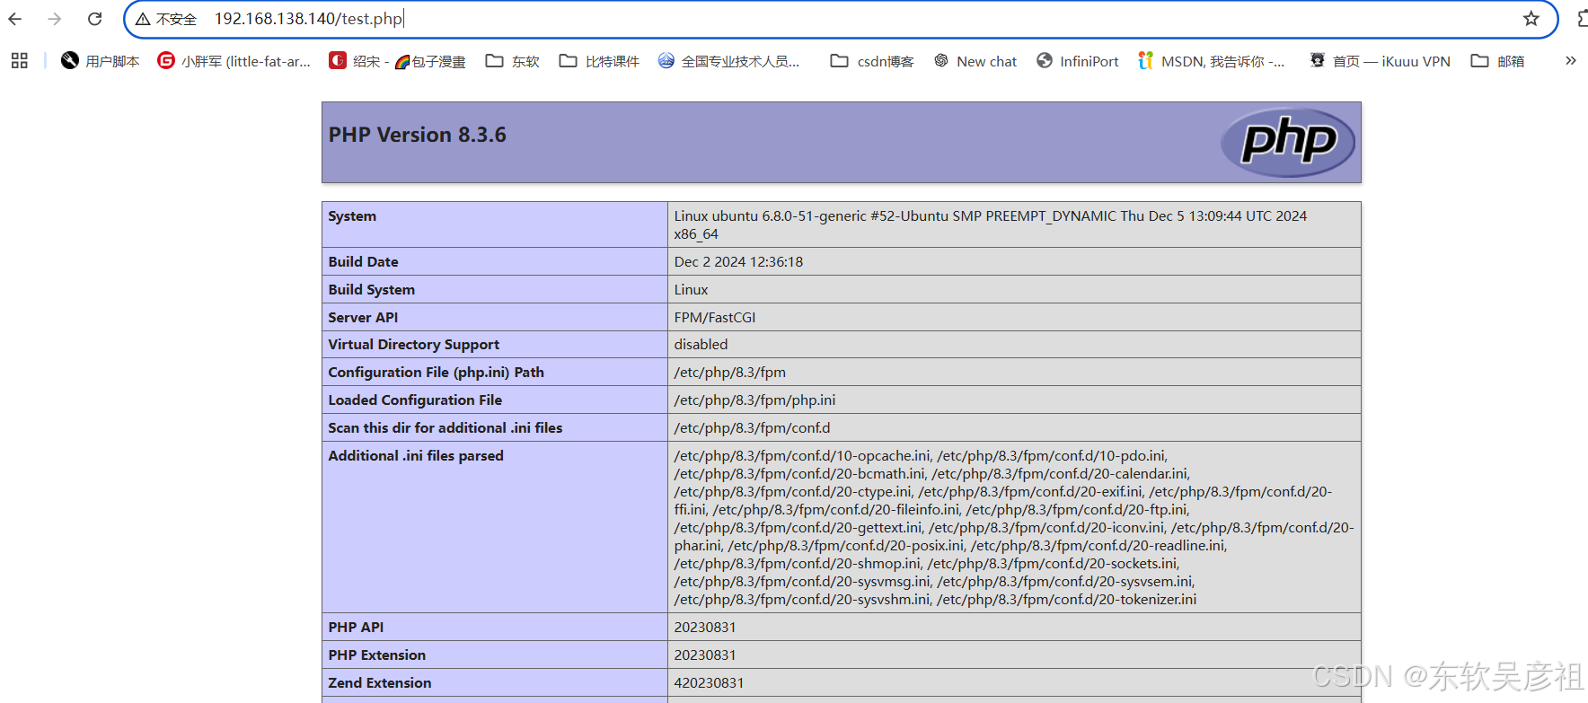Select the Loaded Configuration File label
The image size is (1588, 703).
[x=415, y=400]
